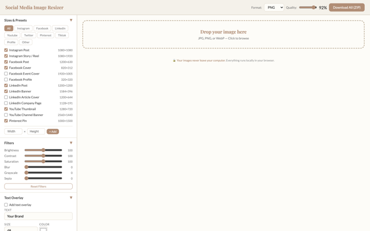Collapse the Text Overlay section arrow
This screenshot has height=231, width=370.
71,198
